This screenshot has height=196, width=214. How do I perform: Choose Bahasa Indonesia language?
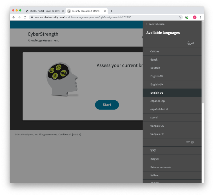[x=161, y=167]
